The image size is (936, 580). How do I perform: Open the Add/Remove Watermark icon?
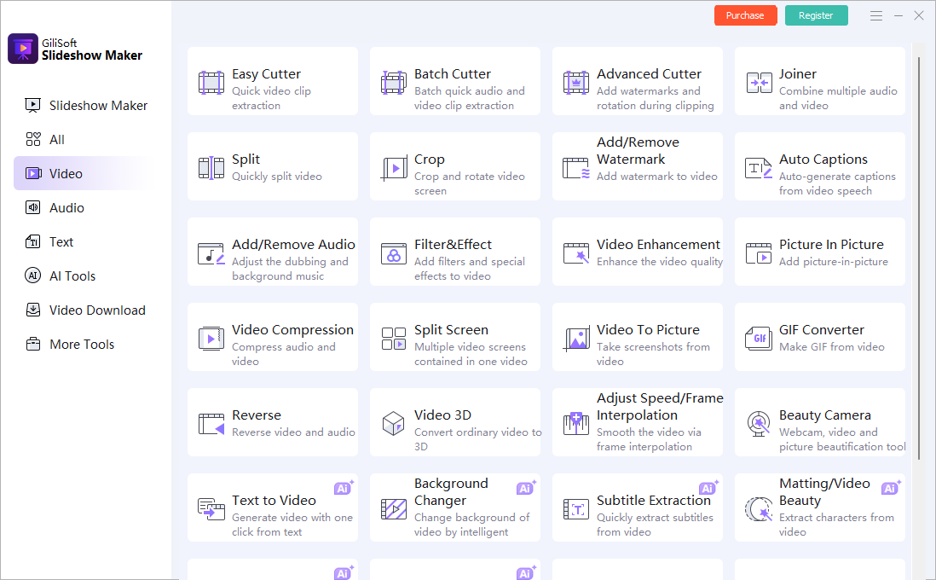coord(576,168)
